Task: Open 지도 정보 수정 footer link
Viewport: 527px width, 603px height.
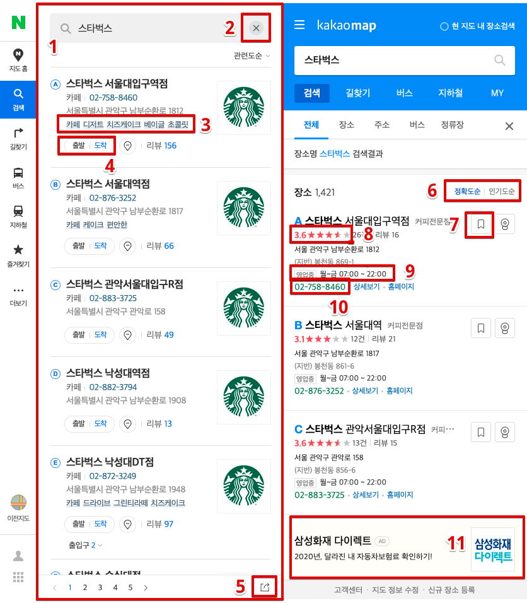Action: [395, 590]
